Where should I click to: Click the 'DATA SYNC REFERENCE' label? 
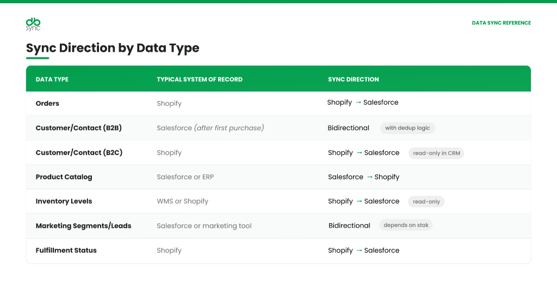pyautogui.click(x=501, y=23)
